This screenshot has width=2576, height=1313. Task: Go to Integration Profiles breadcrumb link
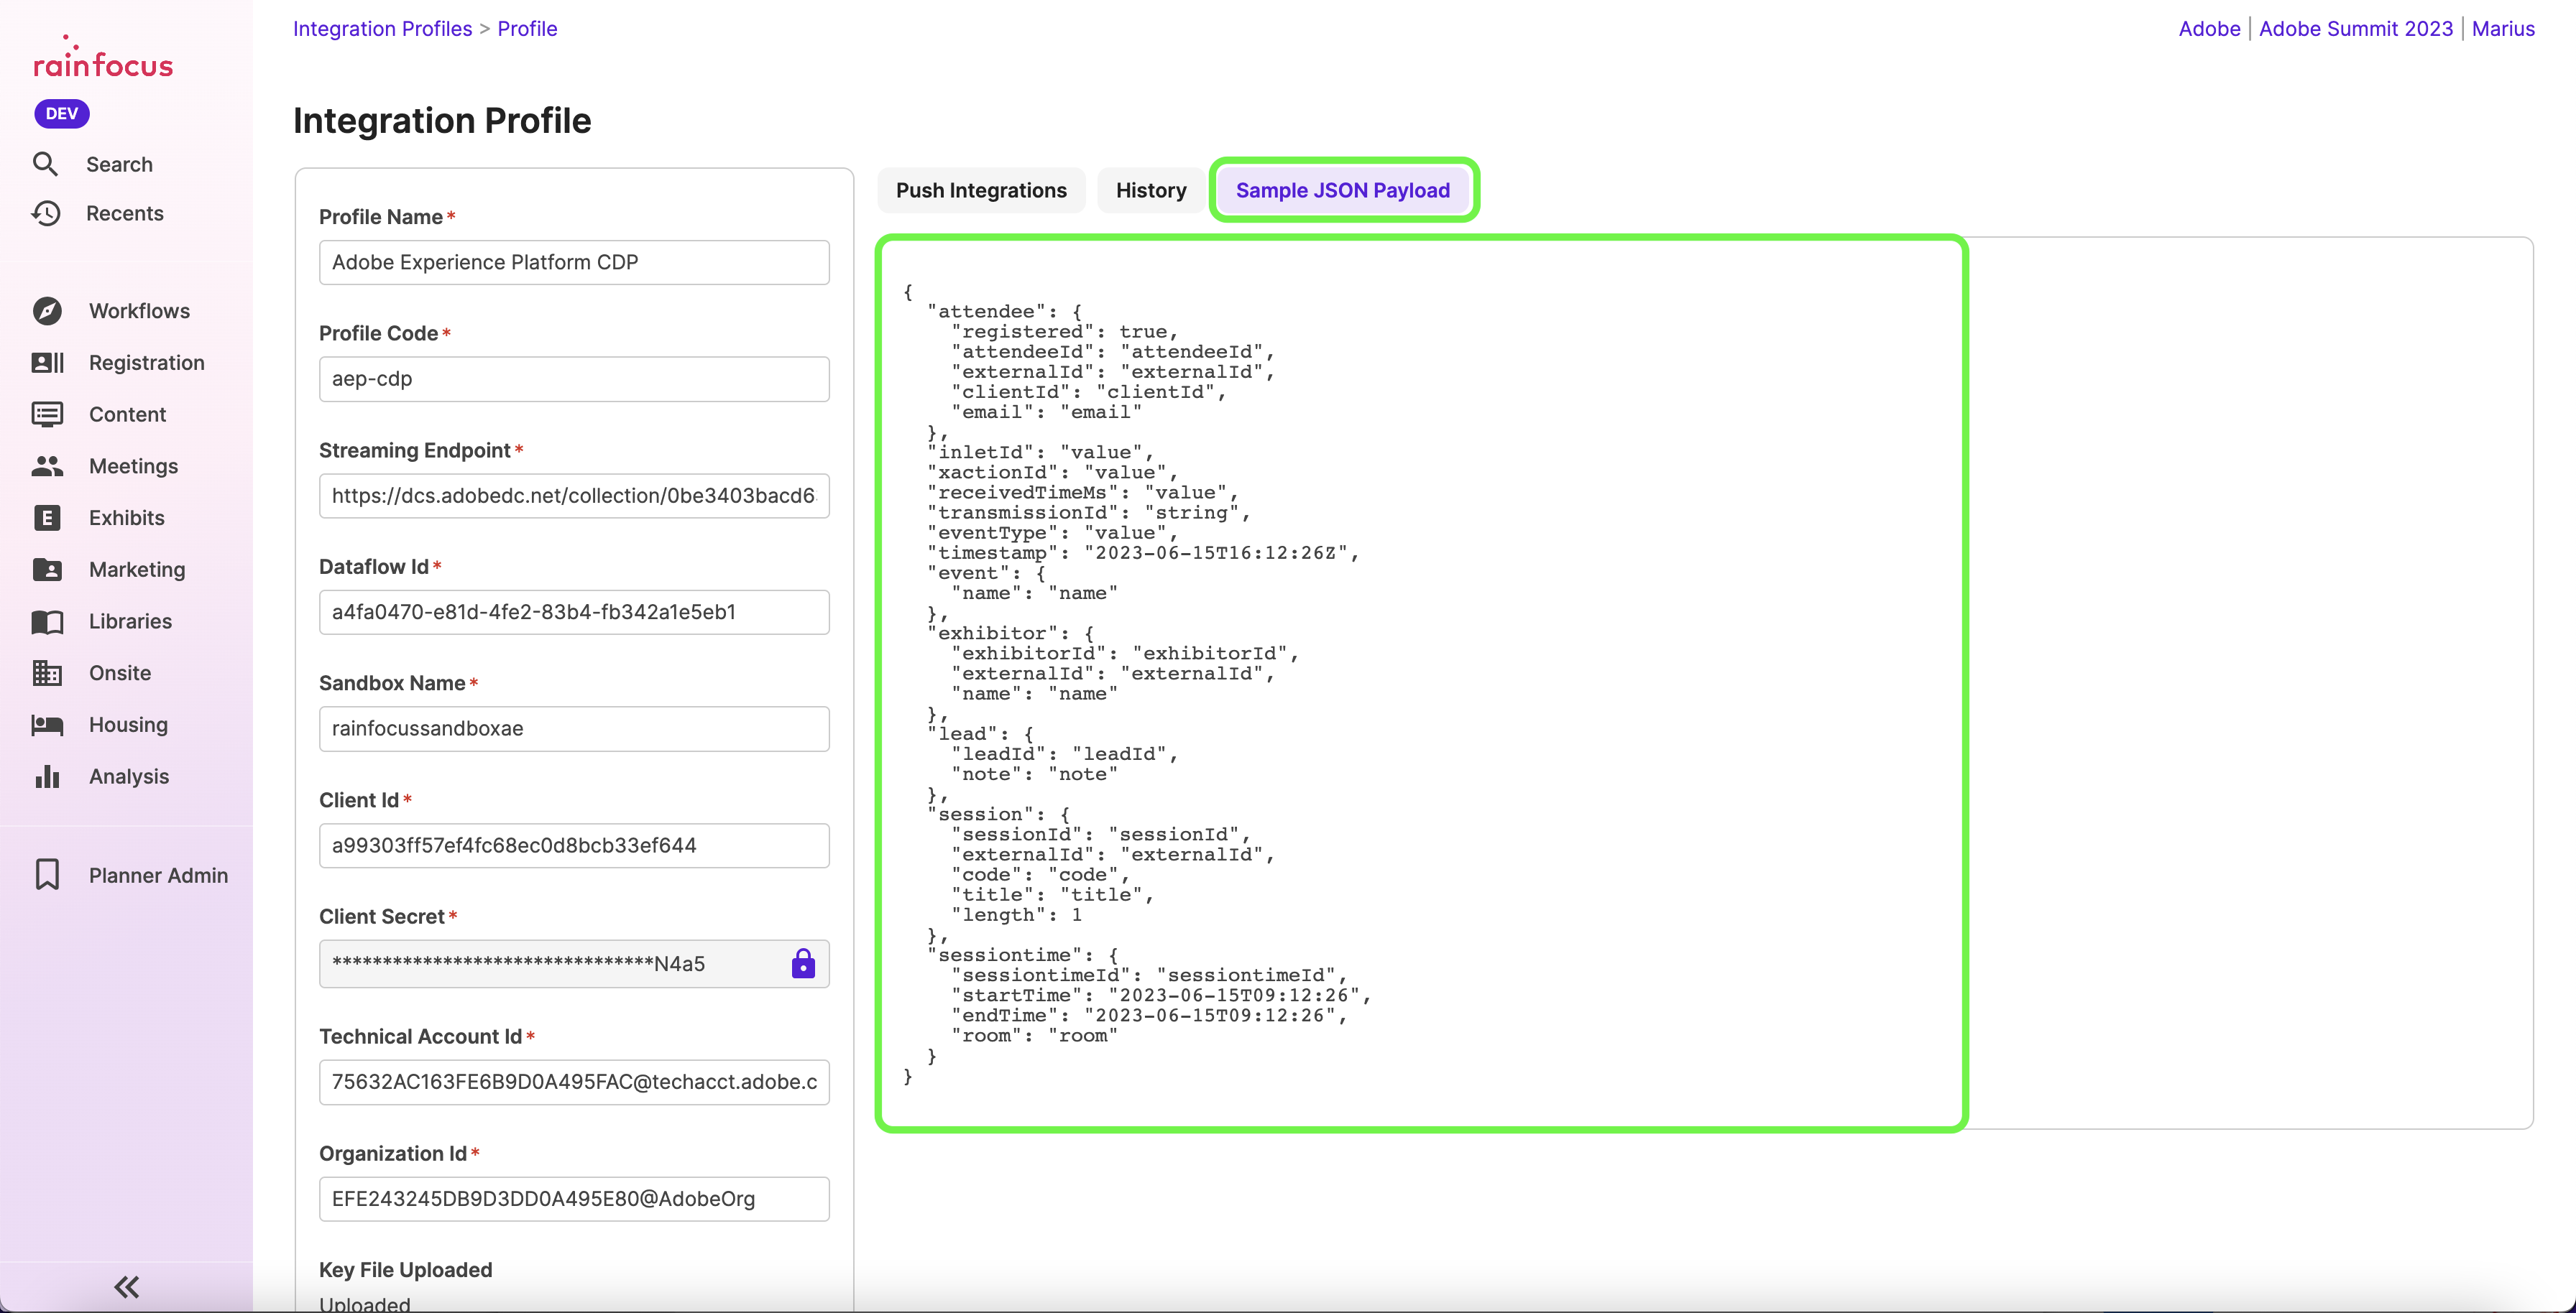coord(382,29)
